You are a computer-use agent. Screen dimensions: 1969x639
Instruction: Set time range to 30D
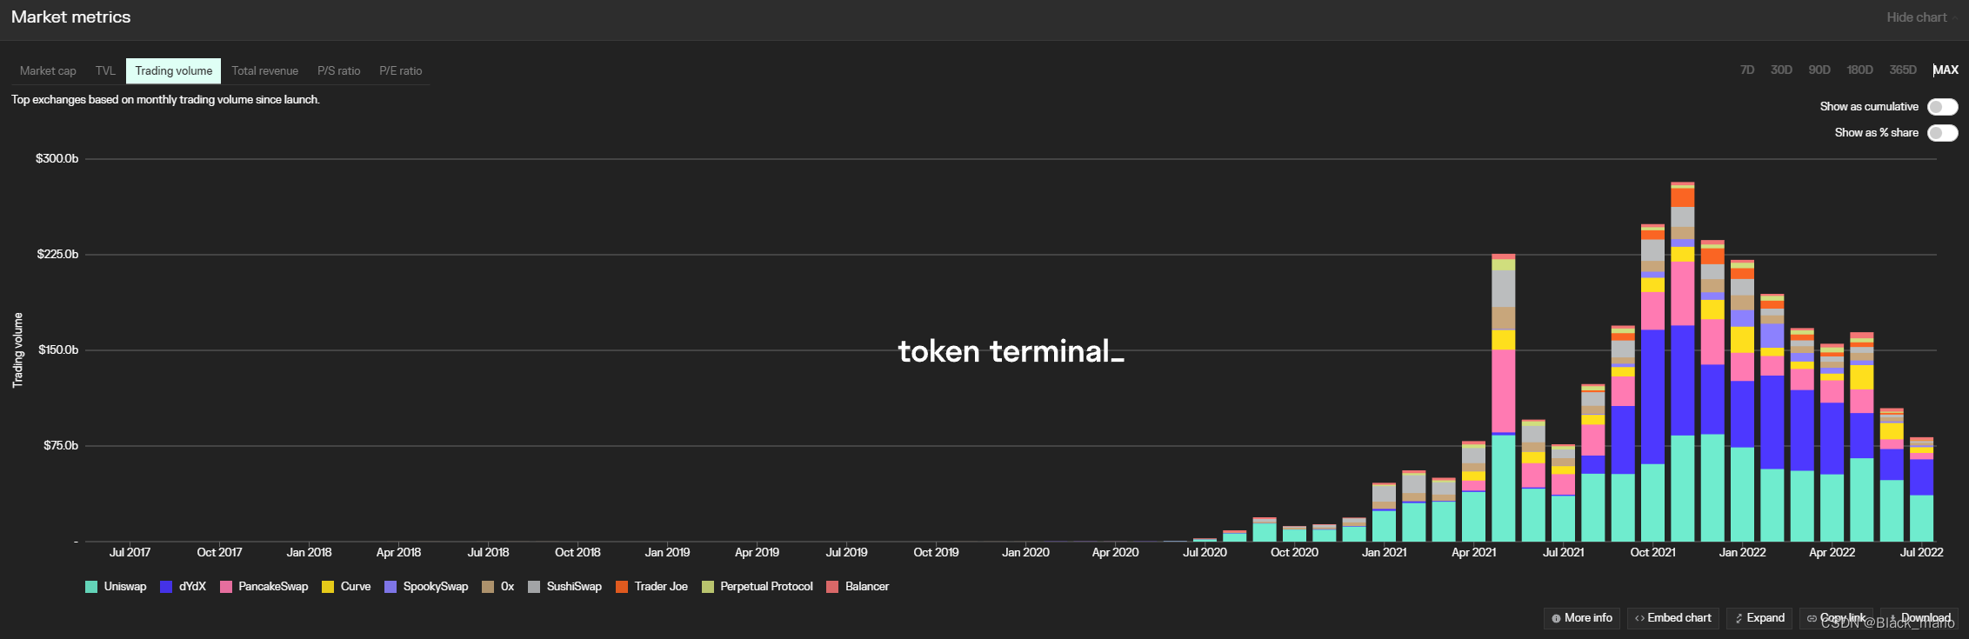[x=1781, y=70]
